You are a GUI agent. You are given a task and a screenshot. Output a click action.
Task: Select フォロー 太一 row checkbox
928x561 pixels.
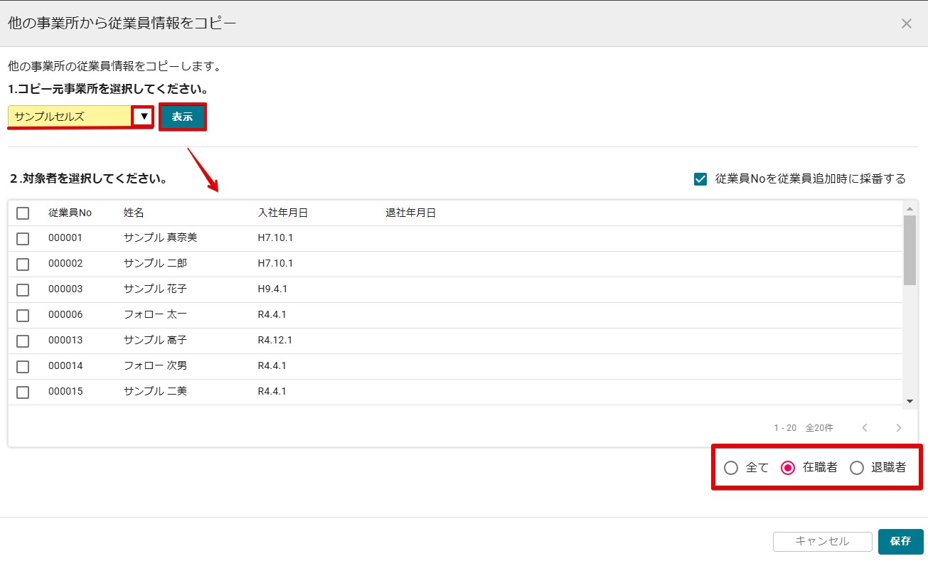pos(23,315)
